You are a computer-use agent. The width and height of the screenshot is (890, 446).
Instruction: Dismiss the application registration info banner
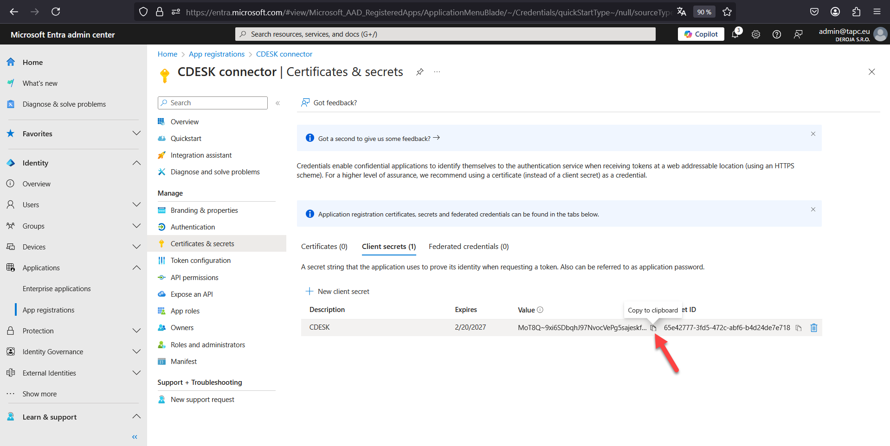tap(813, 210)
